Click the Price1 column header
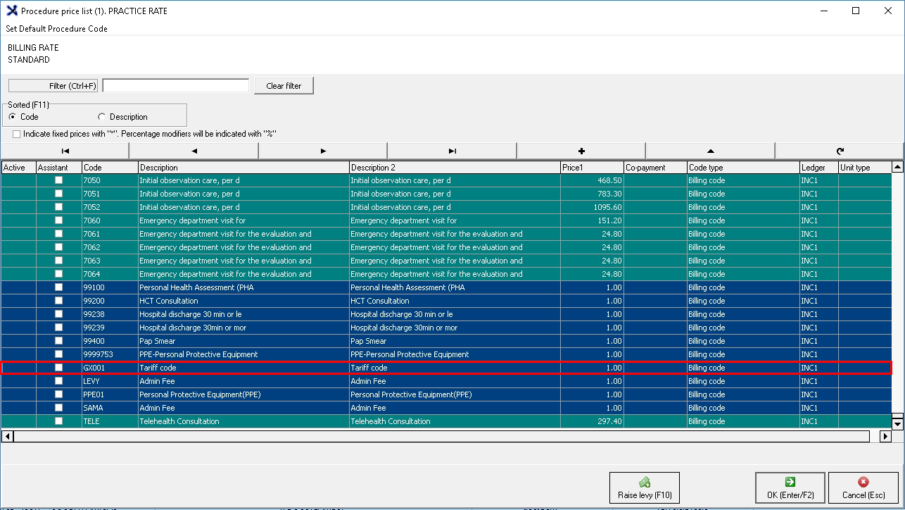 click(592, 168)
